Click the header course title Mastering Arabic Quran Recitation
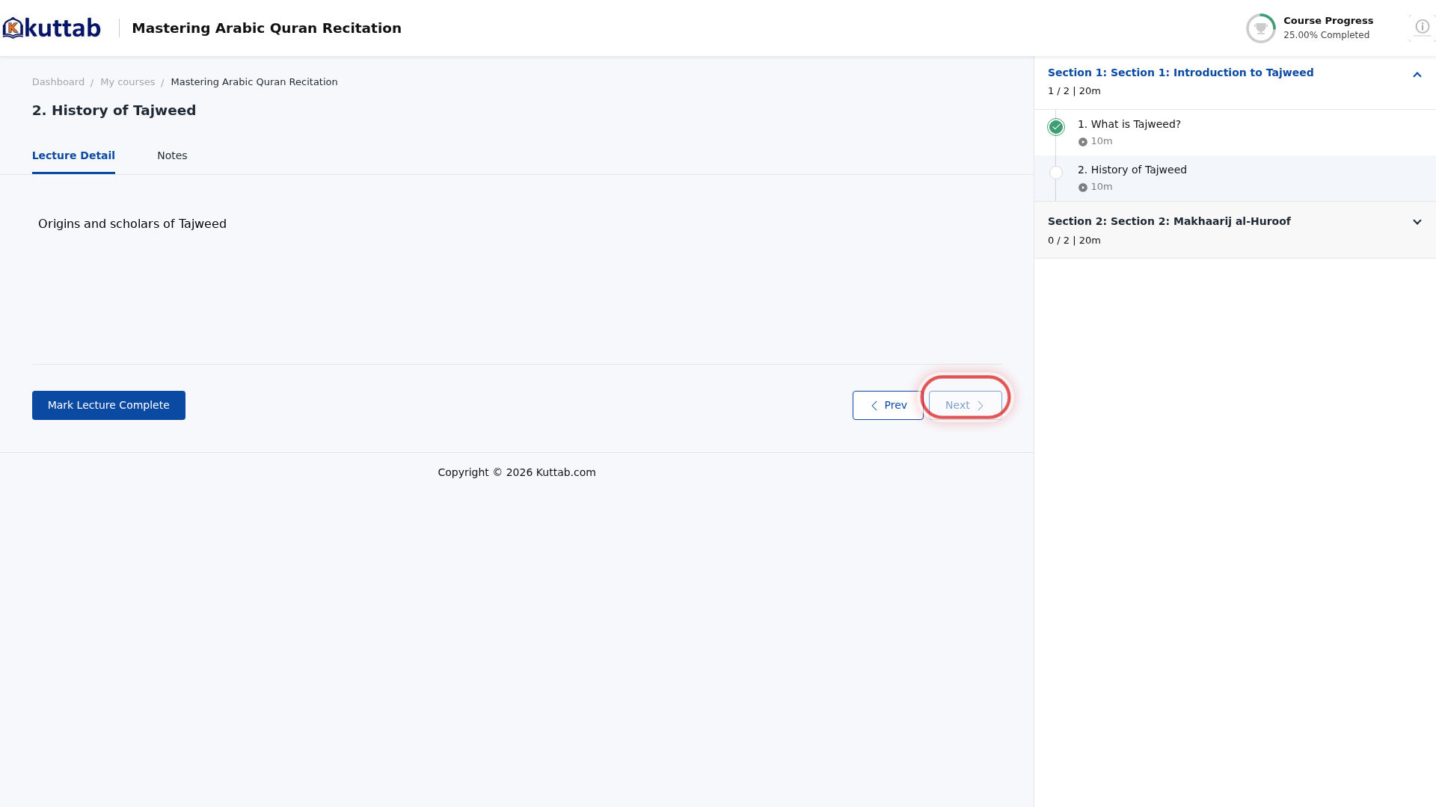1436x807 pixels. [266, 28]
